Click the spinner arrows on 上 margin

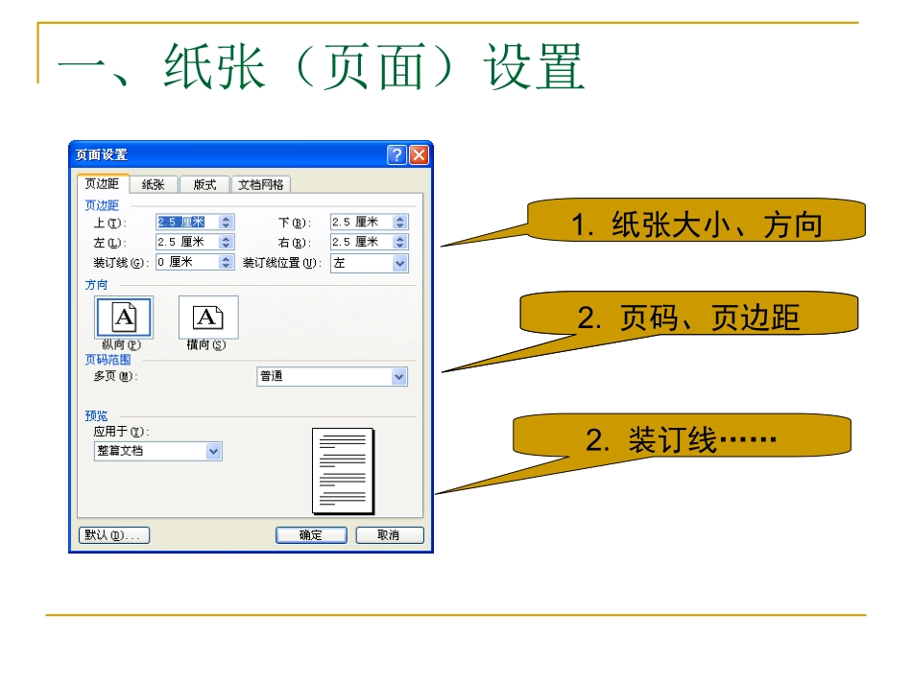(x=227, y=222)
